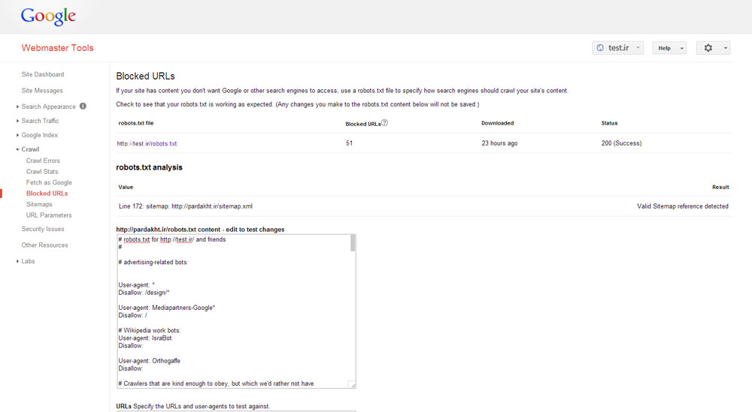
Task: Expand the Search Traffic section
Action: coord(18,121)
